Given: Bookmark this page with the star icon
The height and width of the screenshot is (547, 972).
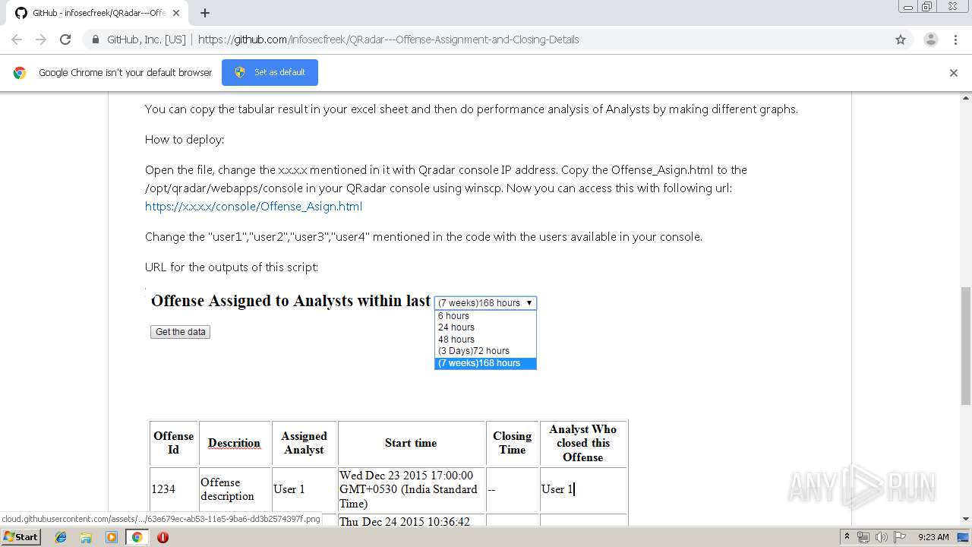Looking at the screenshot, I should (x=901, y=40).
